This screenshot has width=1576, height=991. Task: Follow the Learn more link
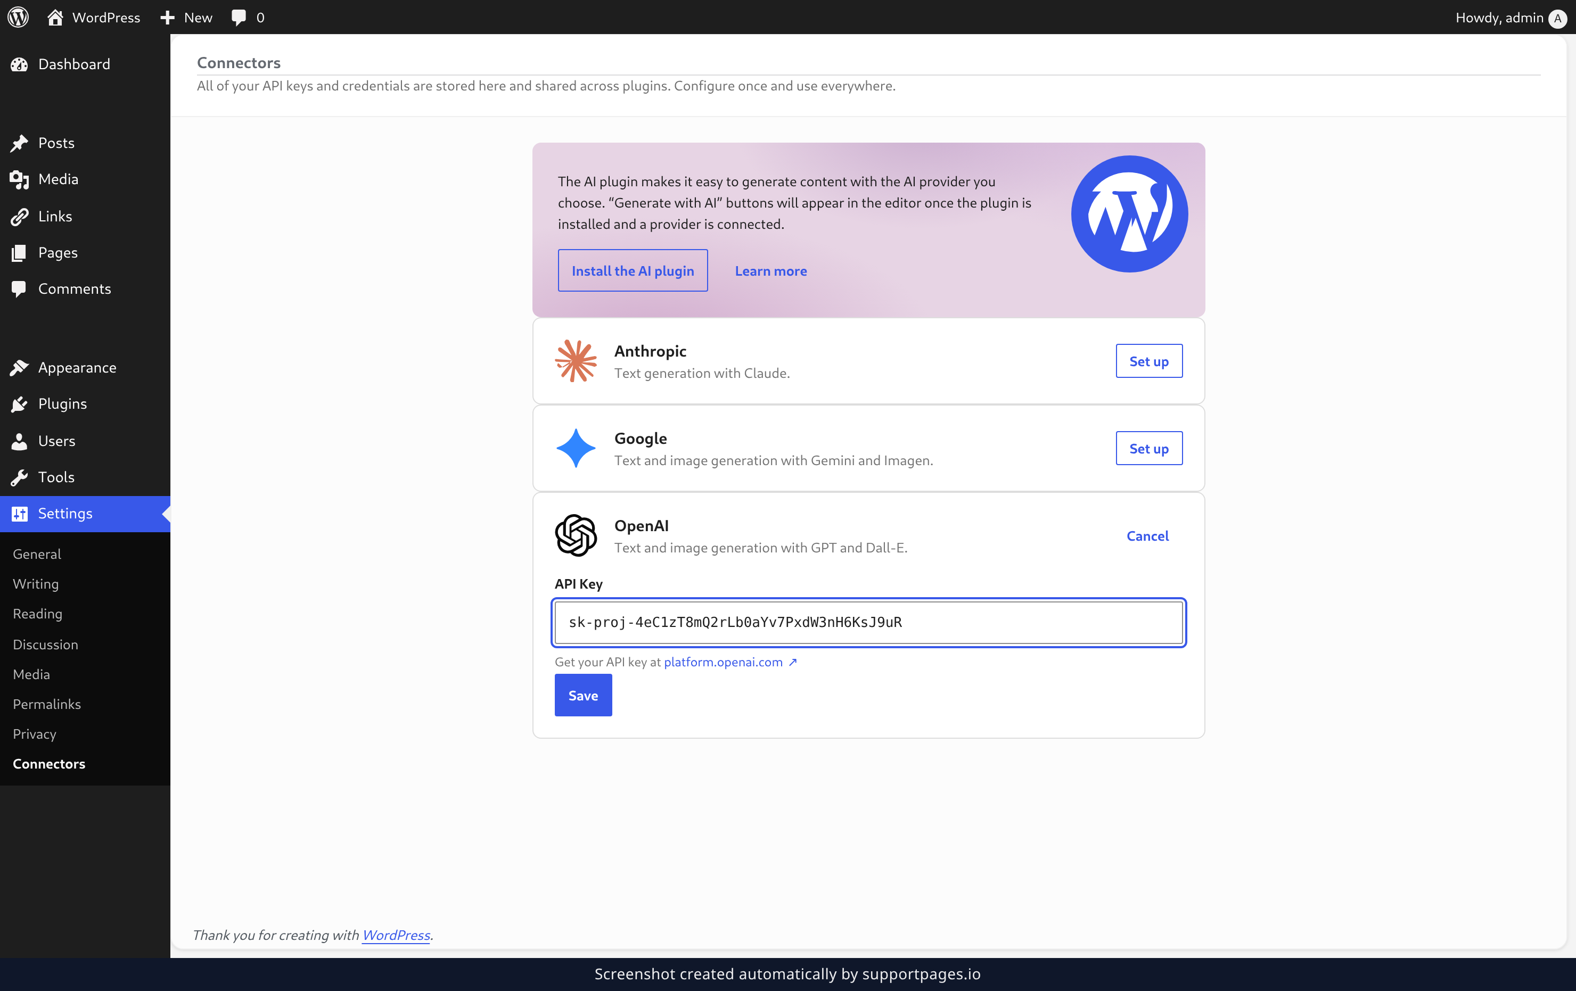(x=770, y=271)
